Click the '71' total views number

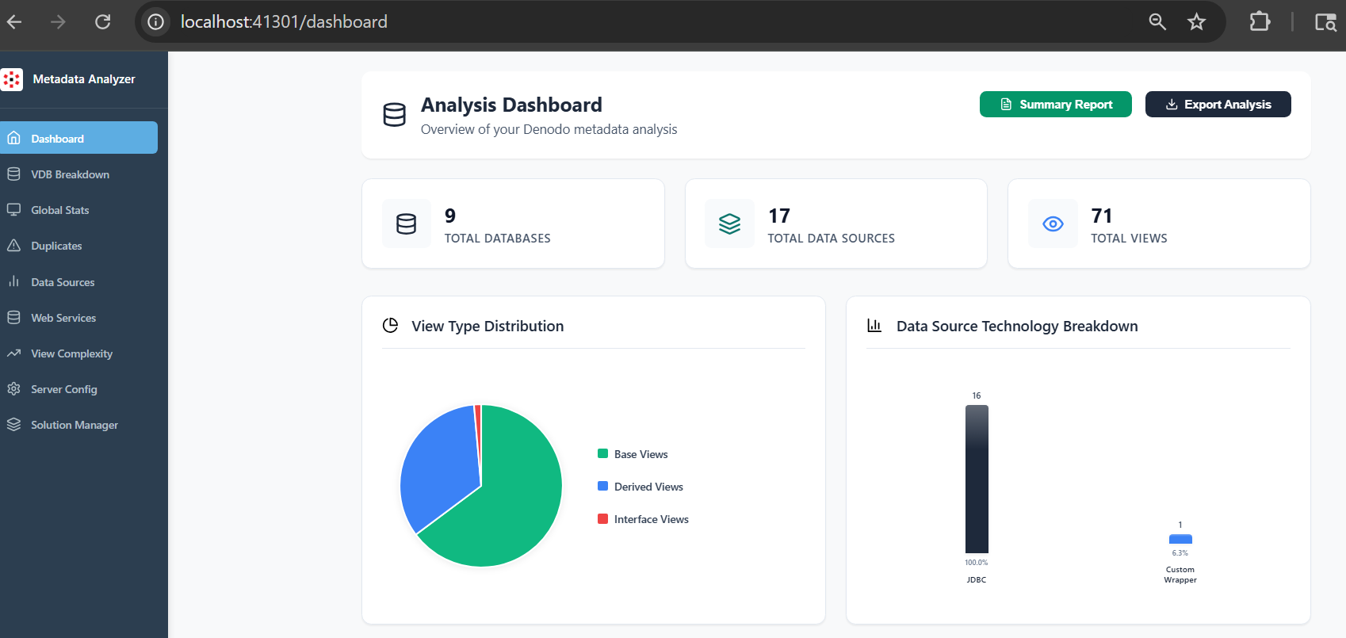pyautogui.click(x=1102, y=216)
